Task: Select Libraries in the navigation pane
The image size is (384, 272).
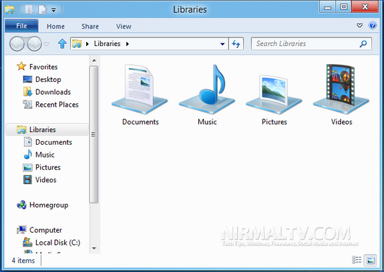Action: [x=47, y=129]
